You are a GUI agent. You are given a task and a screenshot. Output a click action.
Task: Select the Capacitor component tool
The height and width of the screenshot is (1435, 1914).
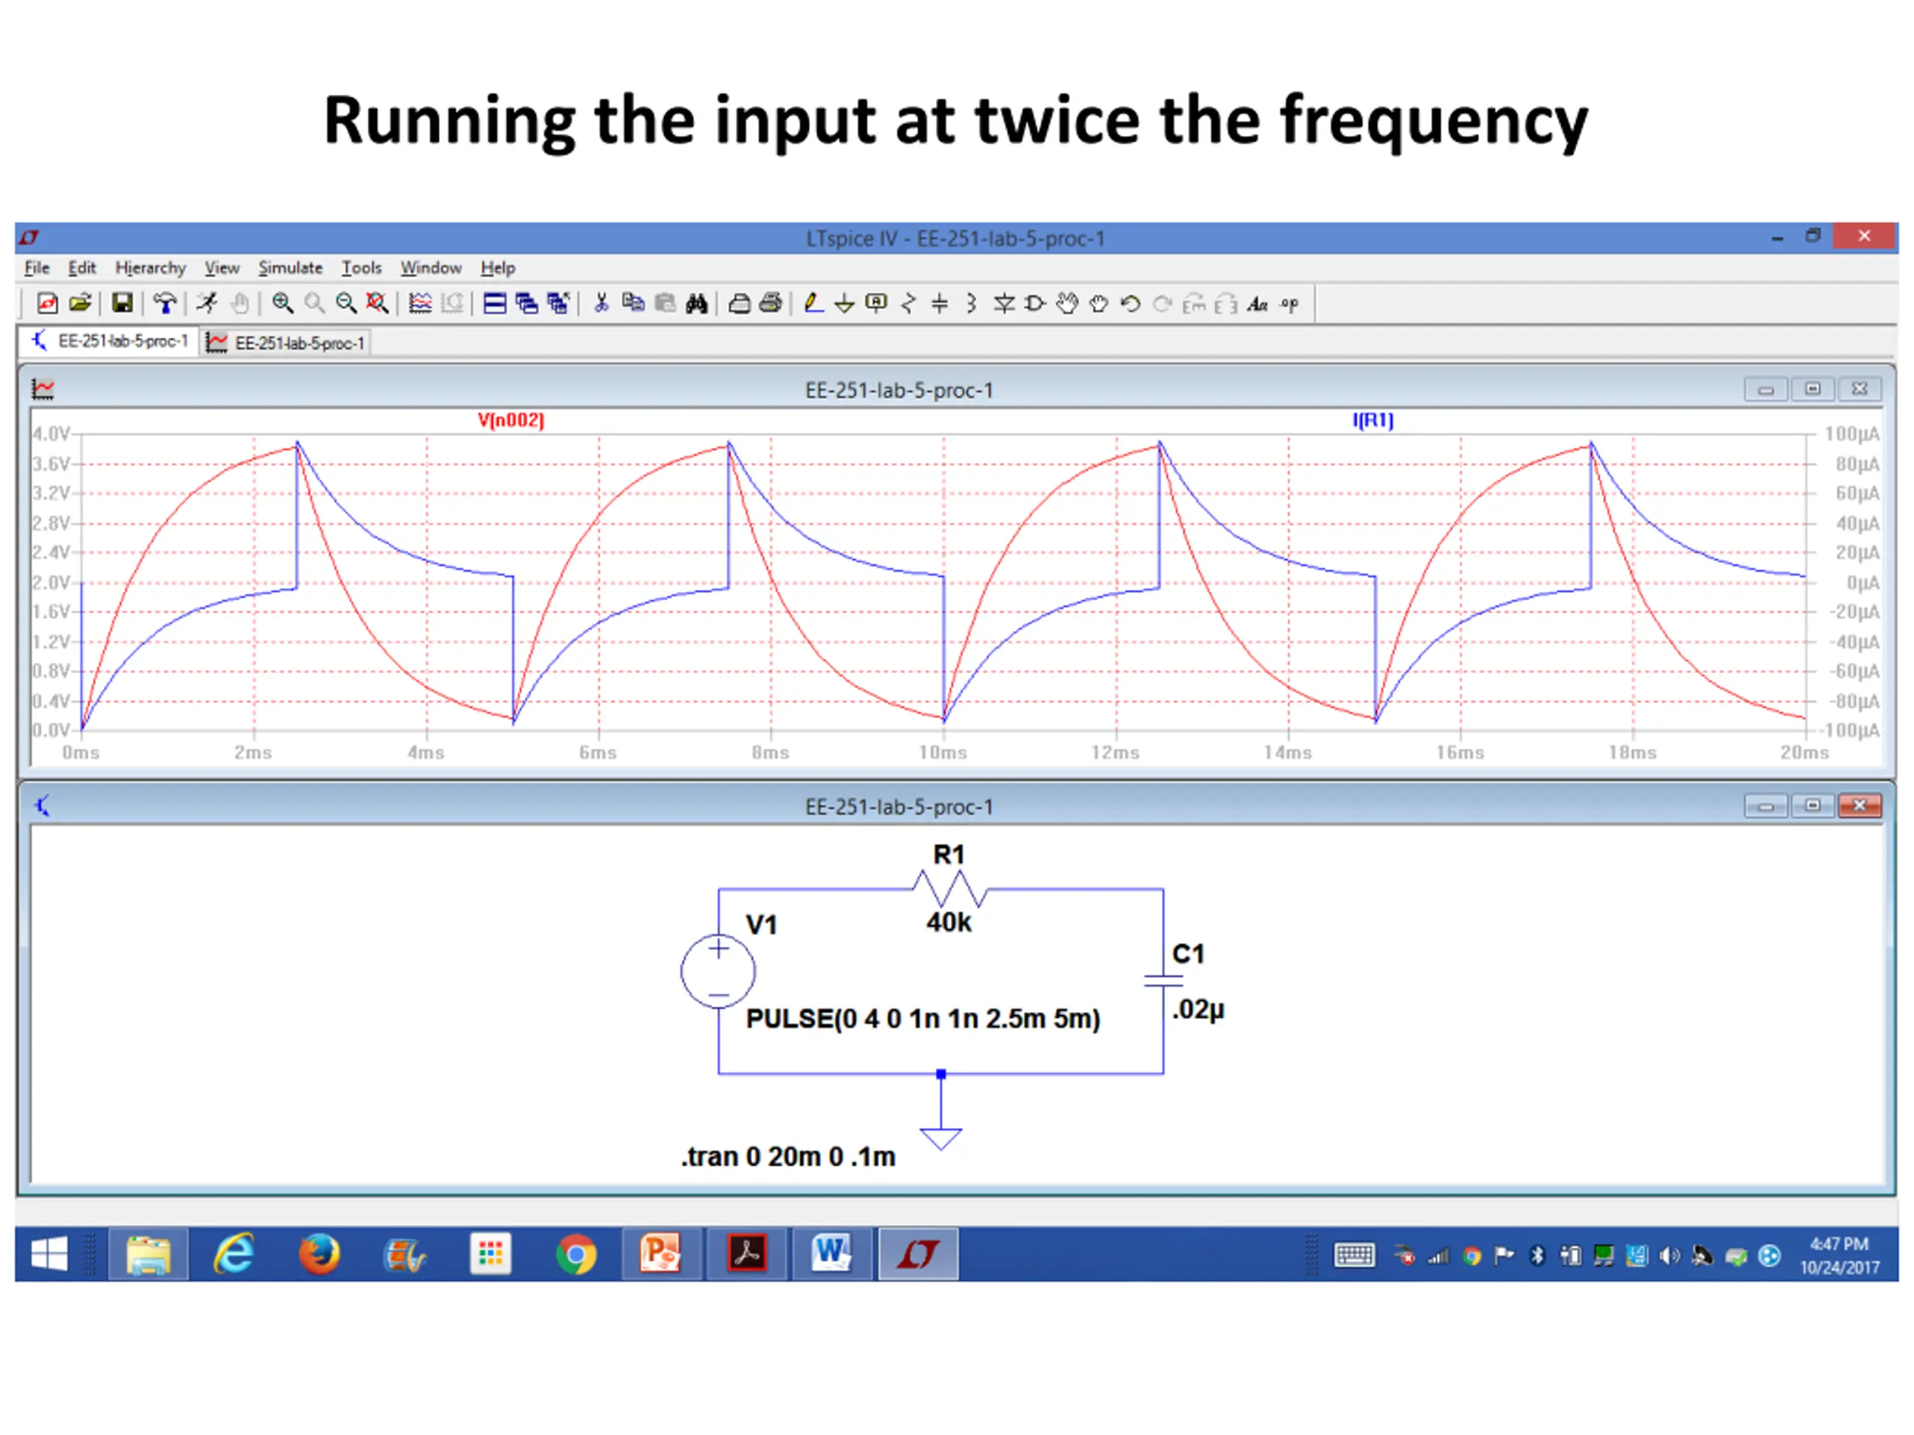coord(940,303)
